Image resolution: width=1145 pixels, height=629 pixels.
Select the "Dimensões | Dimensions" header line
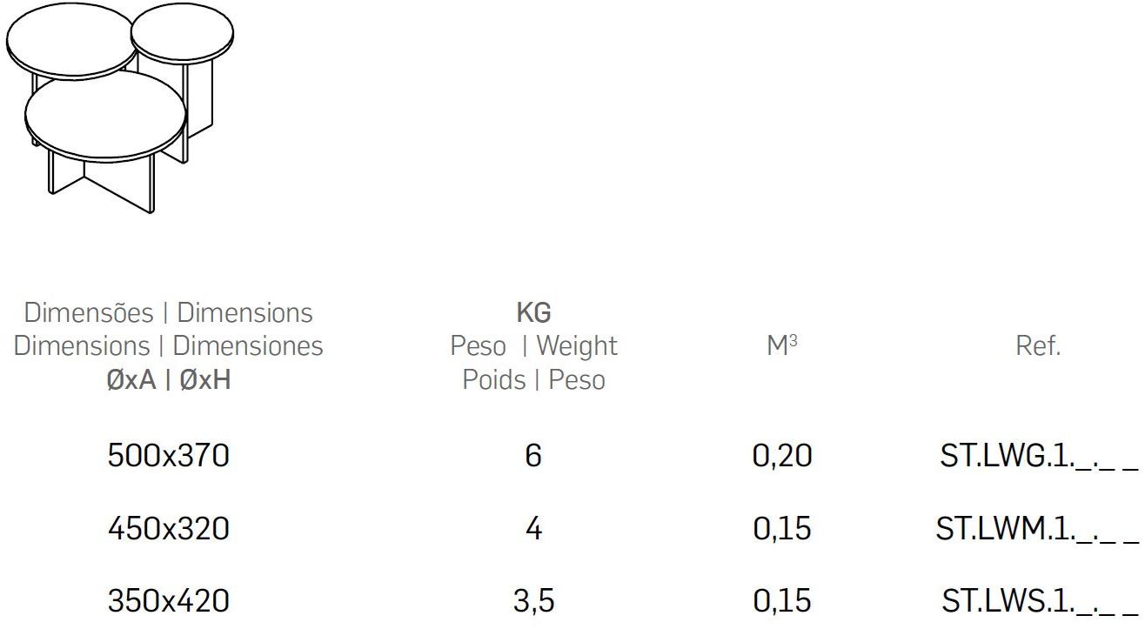click(168, 312)
